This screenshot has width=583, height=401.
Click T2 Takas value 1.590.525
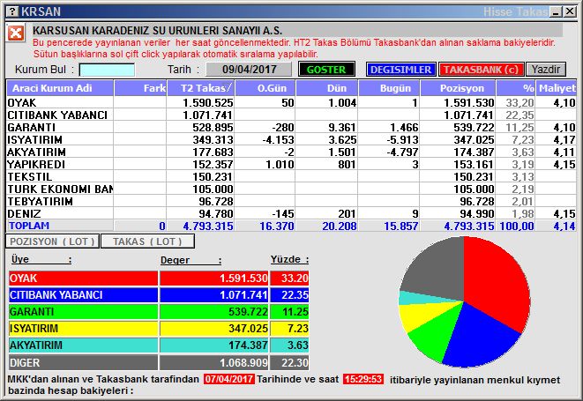coord(208,102)
